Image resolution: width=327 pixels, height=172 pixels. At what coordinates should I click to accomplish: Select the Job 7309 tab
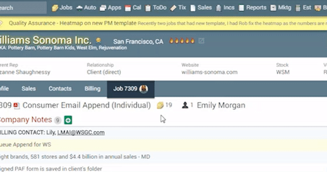point(131,89)
